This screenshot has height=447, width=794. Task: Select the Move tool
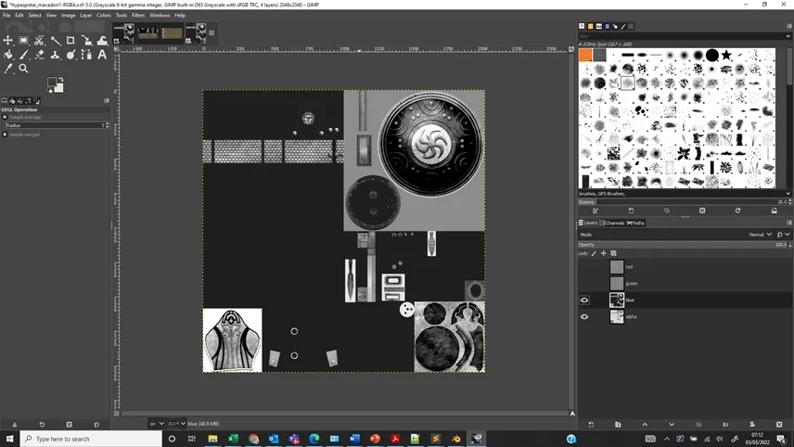click(x=8, y=40)
